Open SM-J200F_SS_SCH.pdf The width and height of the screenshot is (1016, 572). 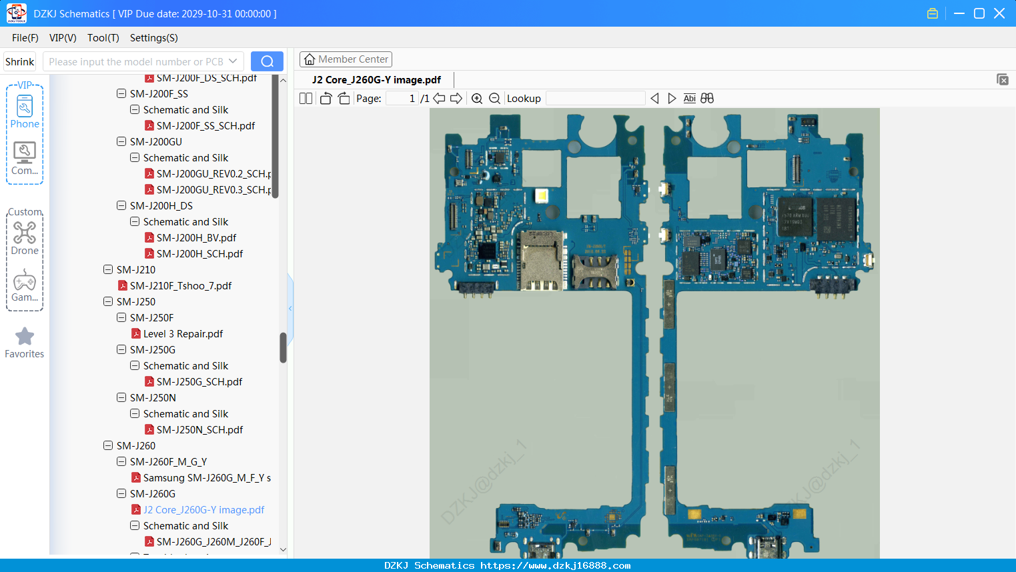[x=200, y=126]
